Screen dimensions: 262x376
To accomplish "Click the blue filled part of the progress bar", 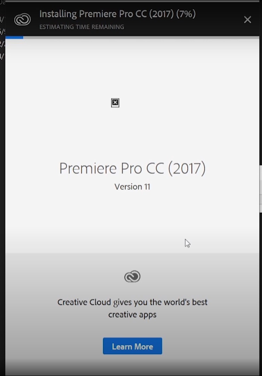I will 14,37.
